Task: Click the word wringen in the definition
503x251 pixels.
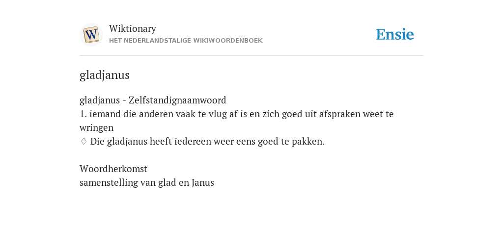Action: point(97,128)
